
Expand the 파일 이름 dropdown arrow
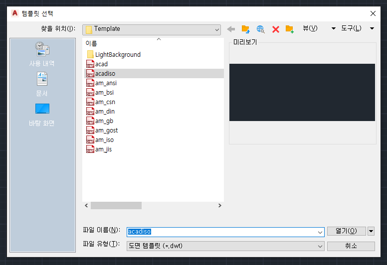pyautogui.click(x=320, y=232)
